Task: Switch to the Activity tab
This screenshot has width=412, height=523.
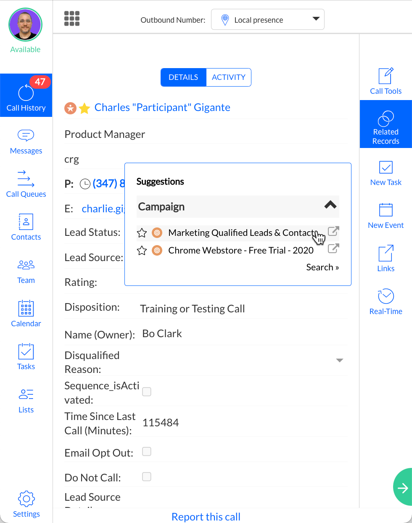Action: coord(228,77)
